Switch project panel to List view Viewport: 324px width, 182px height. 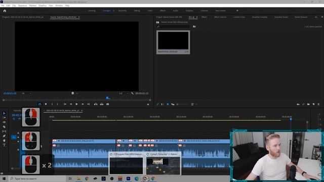coord(163,105)
